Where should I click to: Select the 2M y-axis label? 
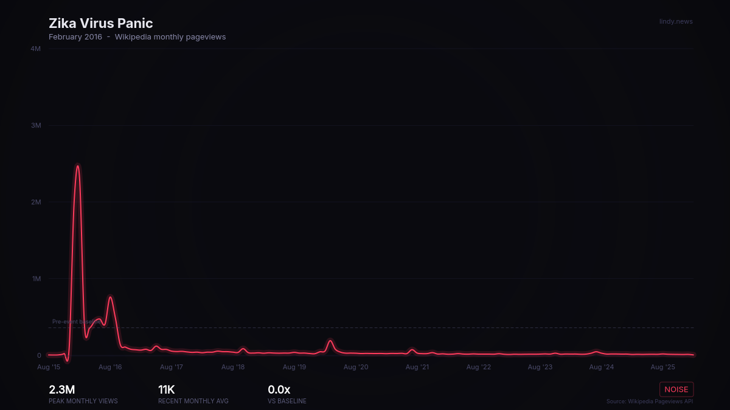click(x=35, y=202)
